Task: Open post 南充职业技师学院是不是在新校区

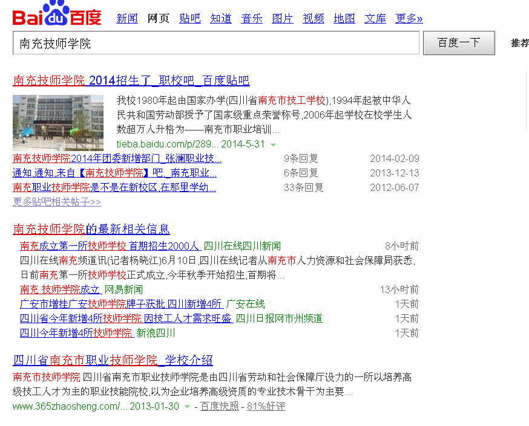Action: 114,187
